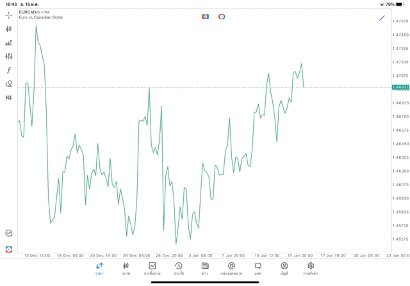Tap the blue-red one-click trading icon
The height and width of the screenshot is (286, 410).
pos(205,17)
